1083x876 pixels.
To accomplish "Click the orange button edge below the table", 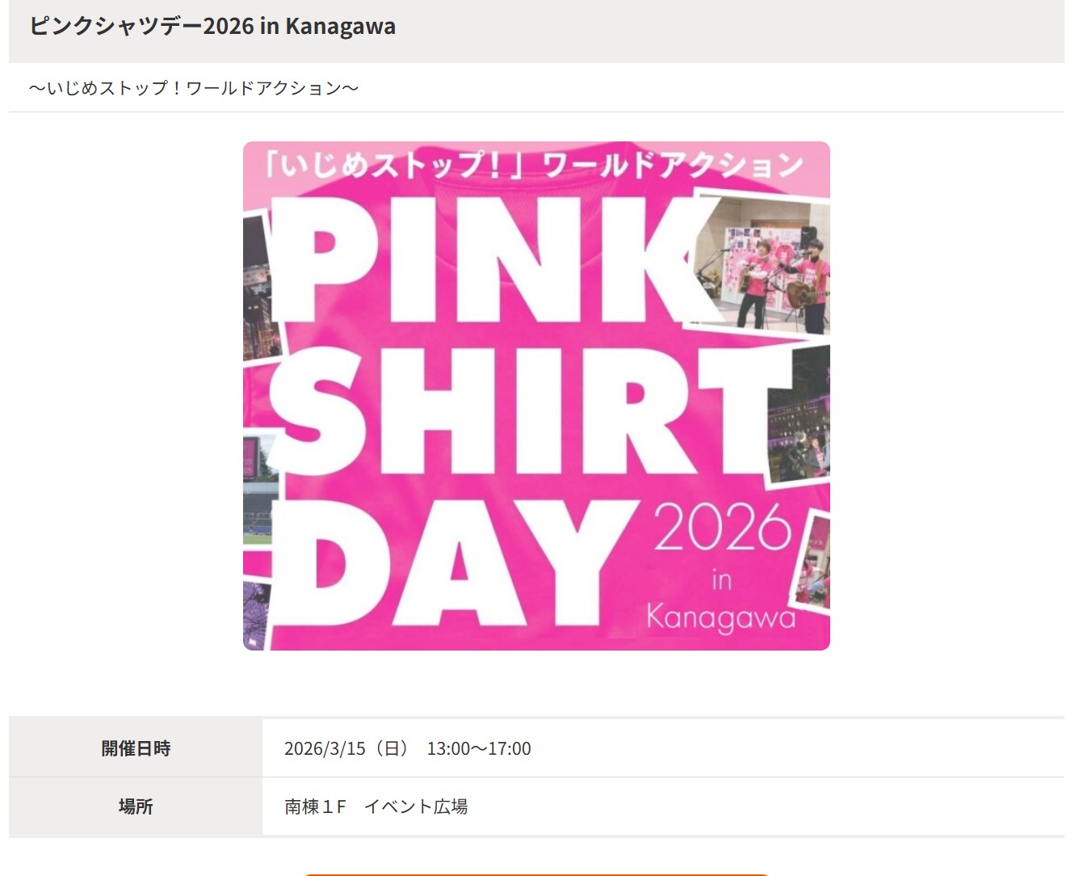I will [x=536, y=874].
